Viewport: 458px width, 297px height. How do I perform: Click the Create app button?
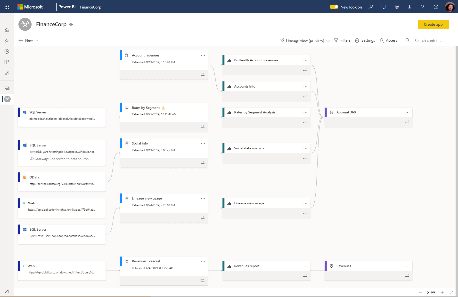[x=433, y=24]
